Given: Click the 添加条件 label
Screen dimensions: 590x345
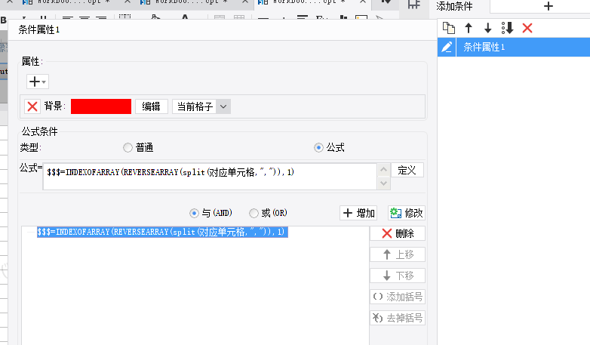Looking at the screenshot, I should pos(454,6).
